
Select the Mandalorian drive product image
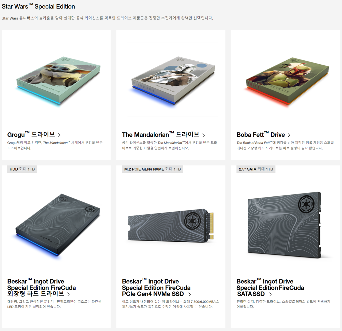click(173, 80)
